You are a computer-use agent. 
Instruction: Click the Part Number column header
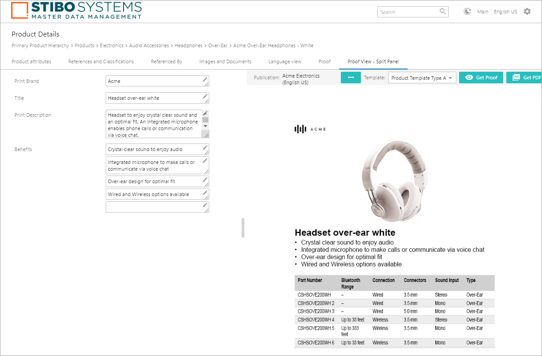310,280
